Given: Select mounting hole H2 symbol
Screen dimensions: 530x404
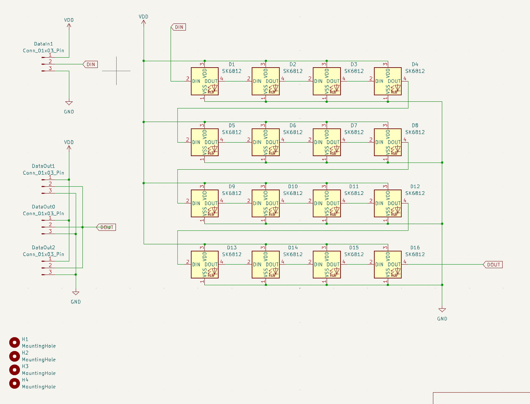Looking at the screenshot, I should [x=15, y=356].
